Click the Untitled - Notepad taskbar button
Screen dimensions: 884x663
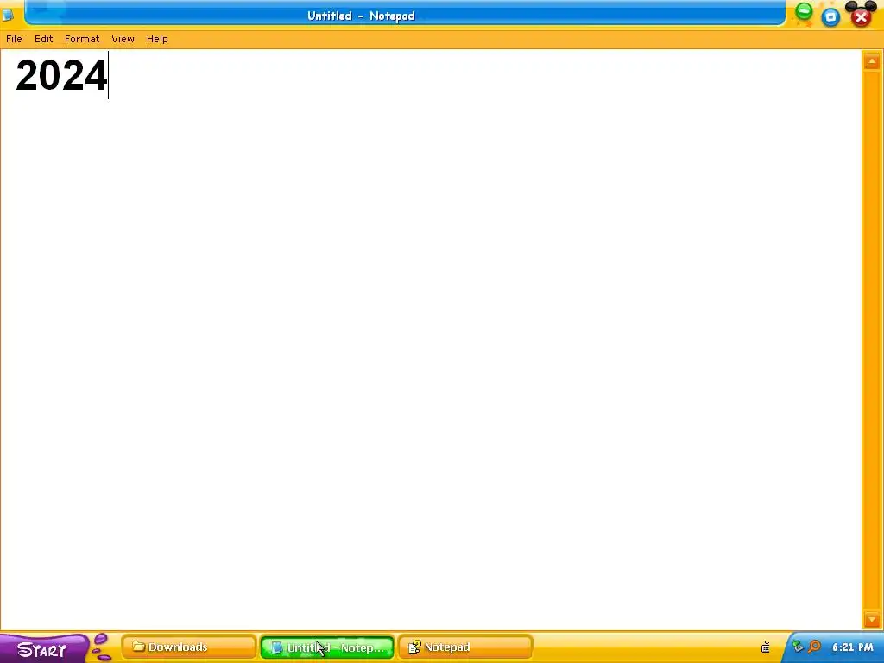(x=327, y=647)
